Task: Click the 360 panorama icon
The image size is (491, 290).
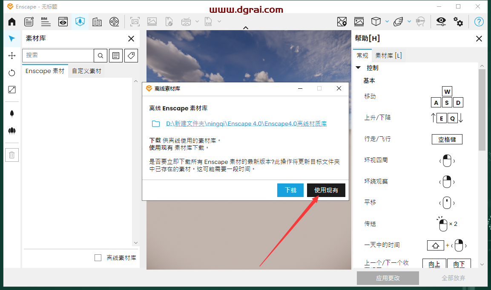Action: [186, 22]
